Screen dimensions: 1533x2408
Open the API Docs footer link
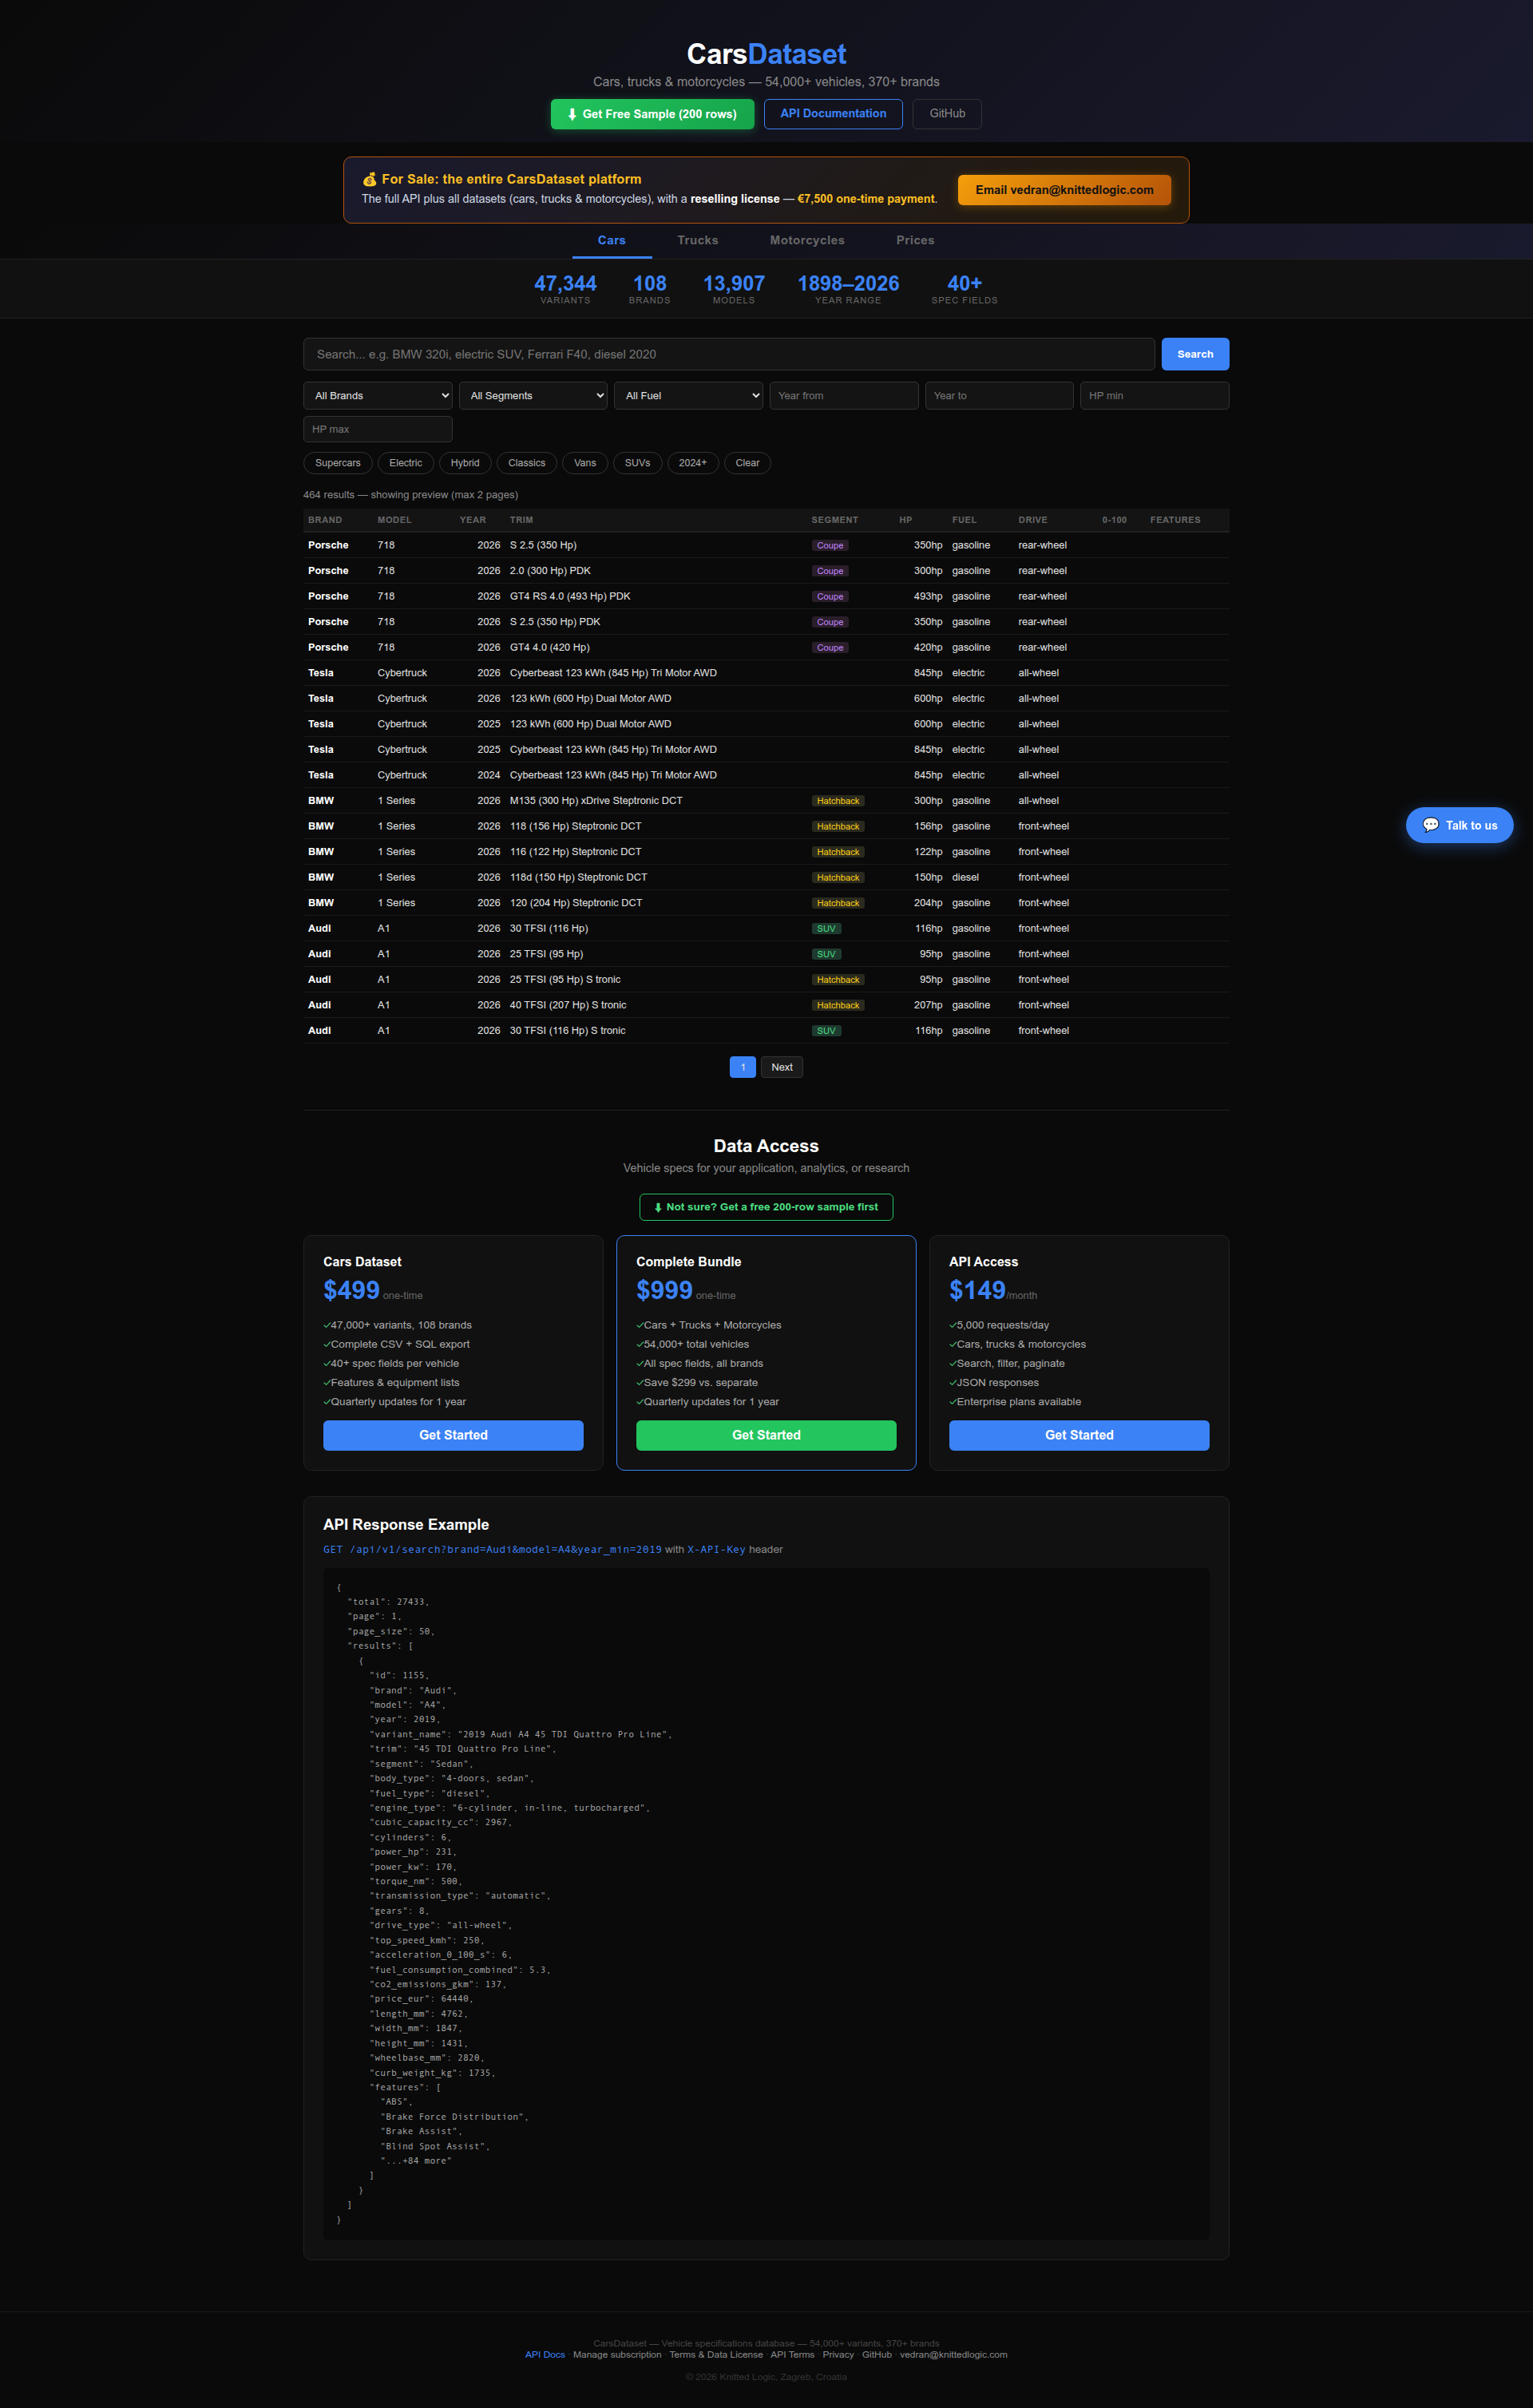[x=545, y=2355]
